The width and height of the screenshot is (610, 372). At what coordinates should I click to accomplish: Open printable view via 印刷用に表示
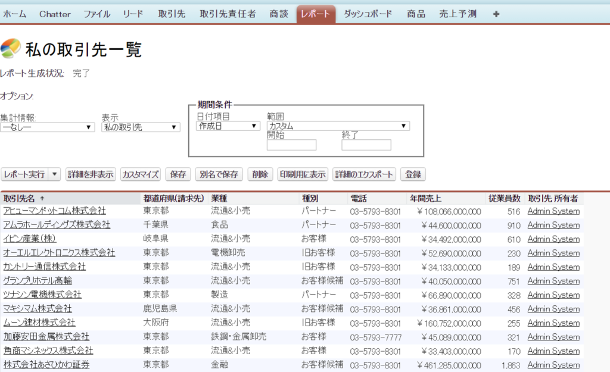pyautogui.click(x=303, y=174)
